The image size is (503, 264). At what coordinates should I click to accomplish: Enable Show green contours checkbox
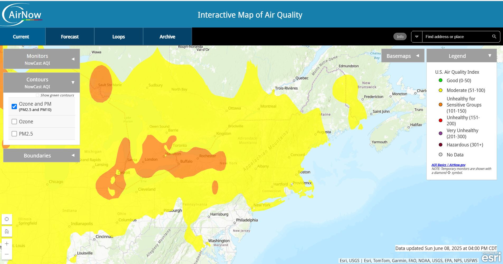click(x=37, y=95)
